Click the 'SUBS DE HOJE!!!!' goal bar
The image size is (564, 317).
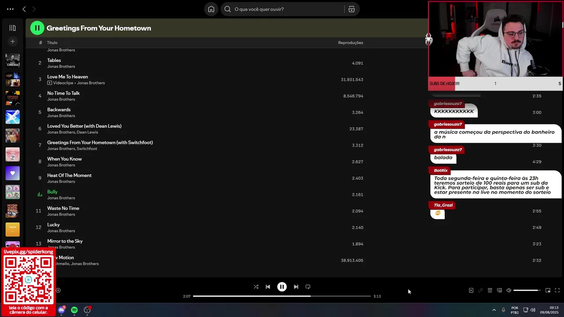coord(495,84)
